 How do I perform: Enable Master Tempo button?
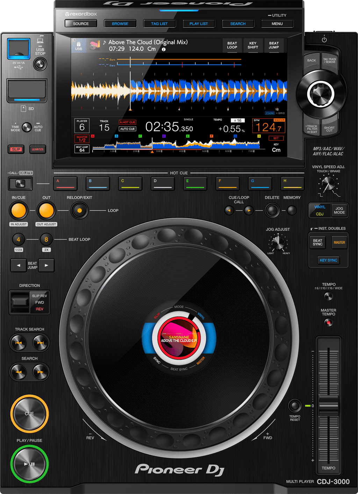pyautogui.click(x=328, y=323)
